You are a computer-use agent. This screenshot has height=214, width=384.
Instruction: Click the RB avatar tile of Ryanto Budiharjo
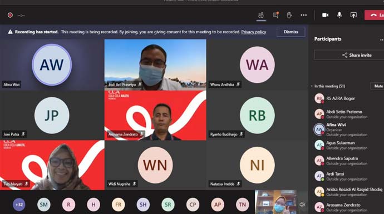pyautogui.click(x=257, y=116)
